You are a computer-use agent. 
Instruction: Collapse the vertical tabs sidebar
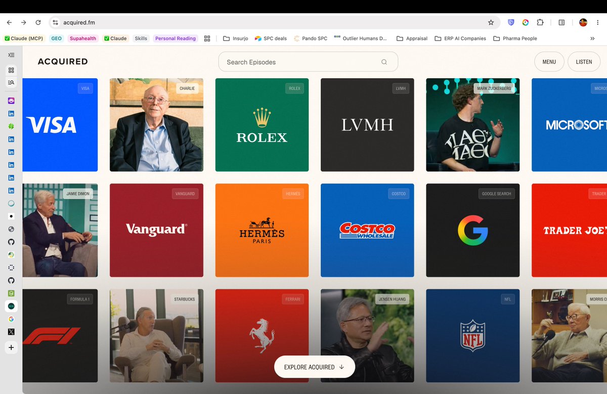[11, 55]
